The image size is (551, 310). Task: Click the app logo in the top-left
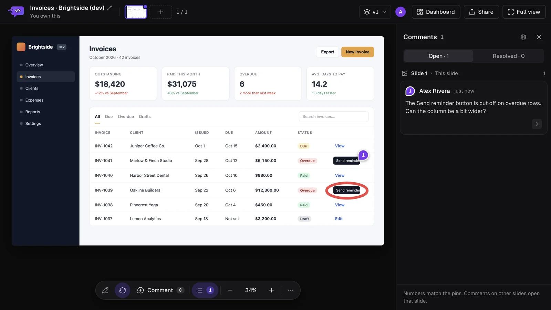click(x=16, y=11)
